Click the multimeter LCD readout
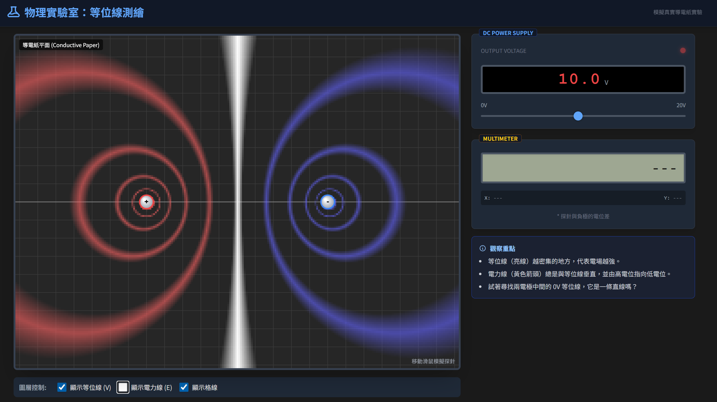Image resolution: width=717 pixels, height=402 pixels. (x=583, y=168)
